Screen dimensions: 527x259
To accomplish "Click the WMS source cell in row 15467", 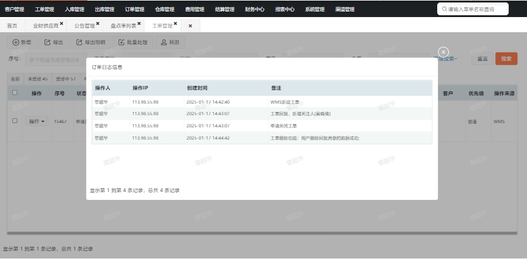I will click(x=499, y=121).
